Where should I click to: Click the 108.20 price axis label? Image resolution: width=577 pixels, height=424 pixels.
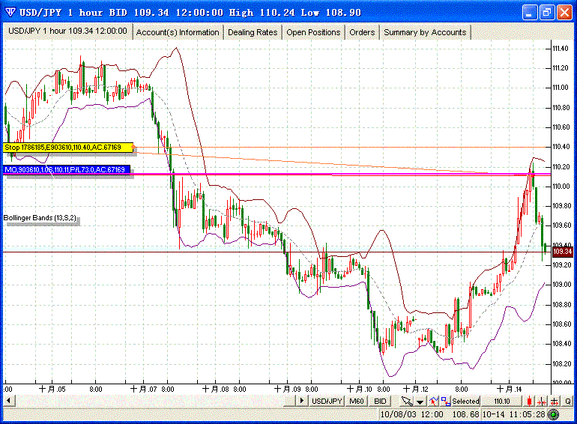561,363
